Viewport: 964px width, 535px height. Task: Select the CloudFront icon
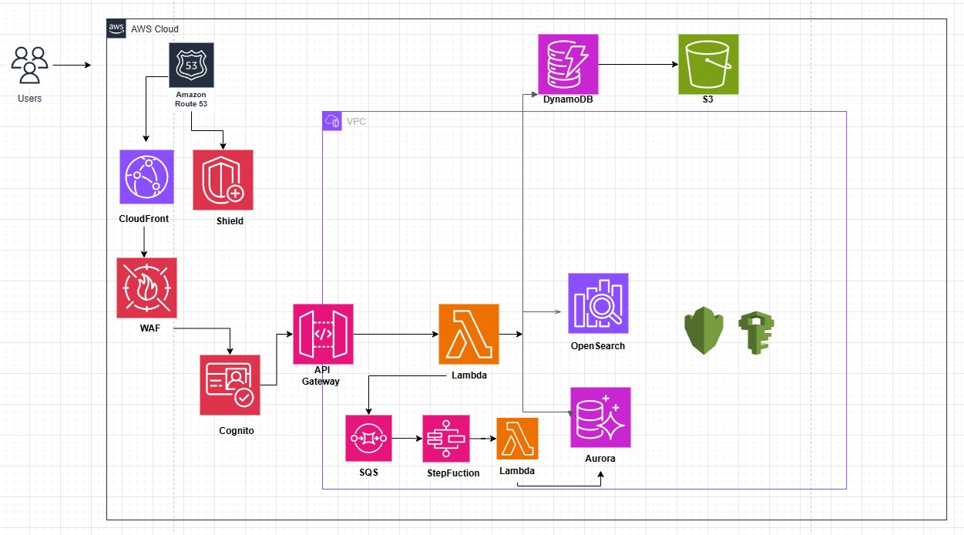146,177
